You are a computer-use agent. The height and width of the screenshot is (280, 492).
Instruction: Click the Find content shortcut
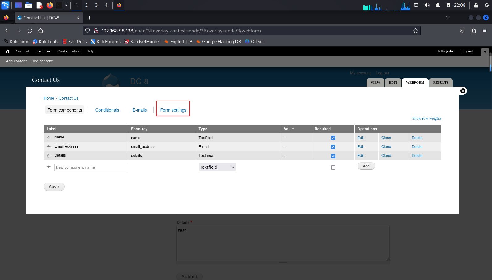tap(42, 61)
